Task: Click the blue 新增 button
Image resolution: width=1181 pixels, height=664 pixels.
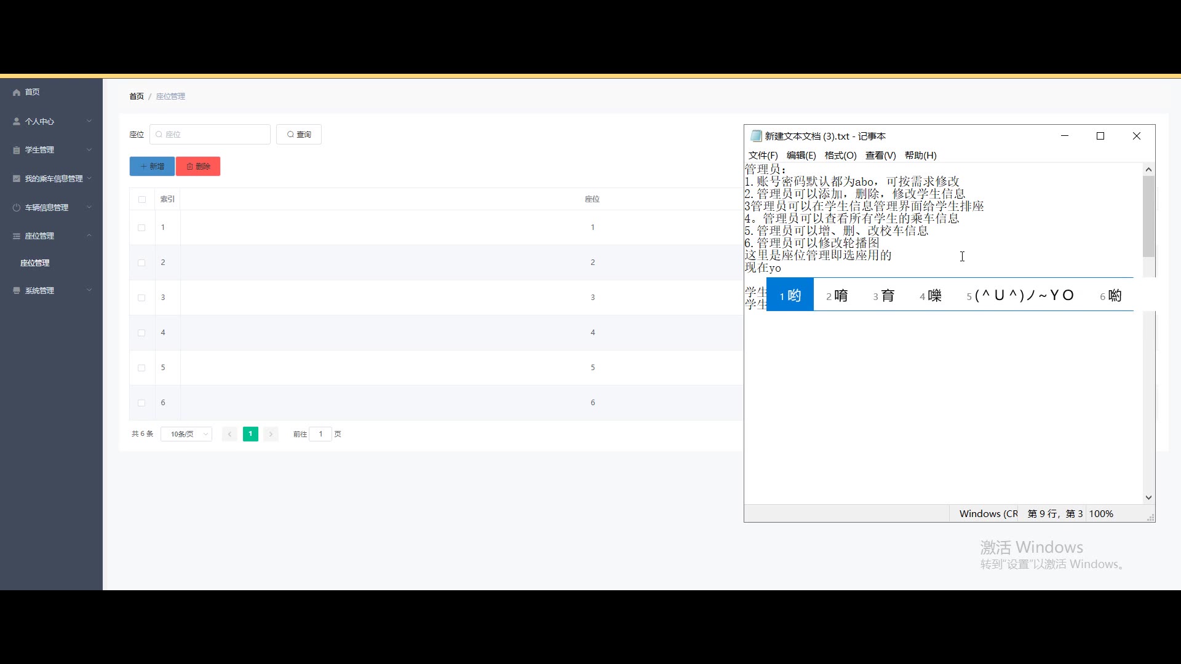Action: (x=152, y=167)
